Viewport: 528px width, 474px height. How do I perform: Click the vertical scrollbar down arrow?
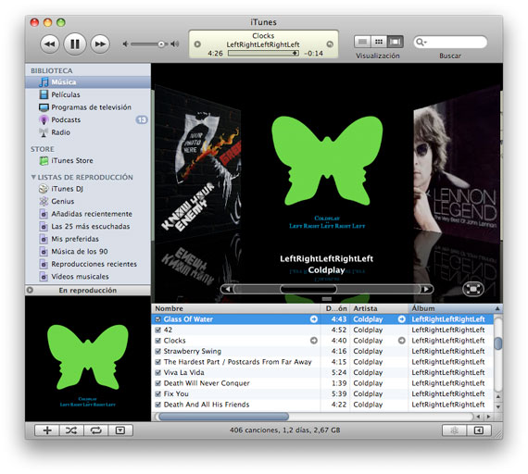pos(498,406)
